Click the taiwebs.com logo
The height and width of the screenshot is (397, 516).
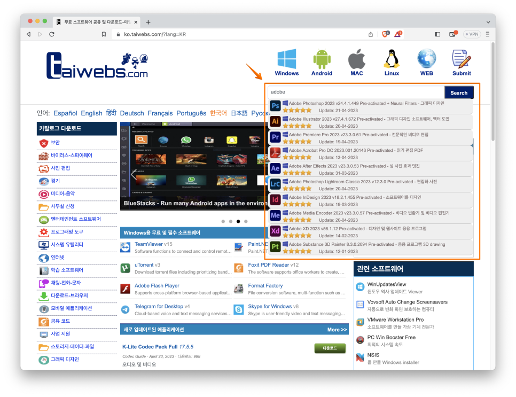click(97, 66)
